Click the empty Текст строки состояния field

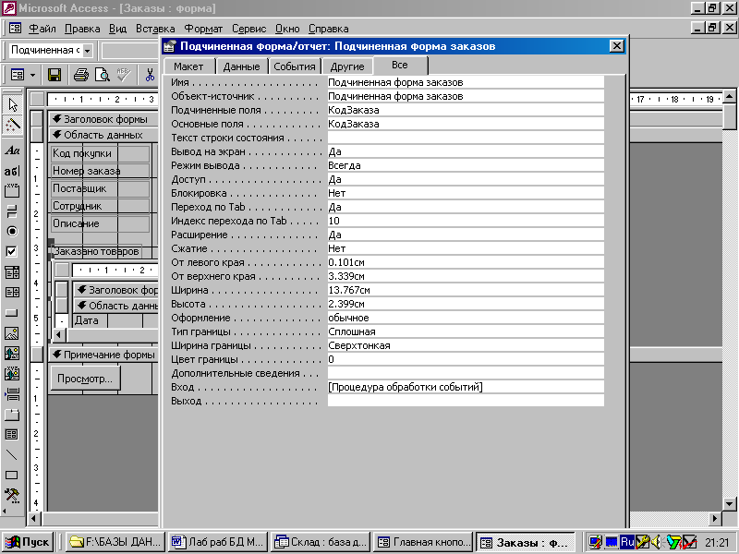466,138
